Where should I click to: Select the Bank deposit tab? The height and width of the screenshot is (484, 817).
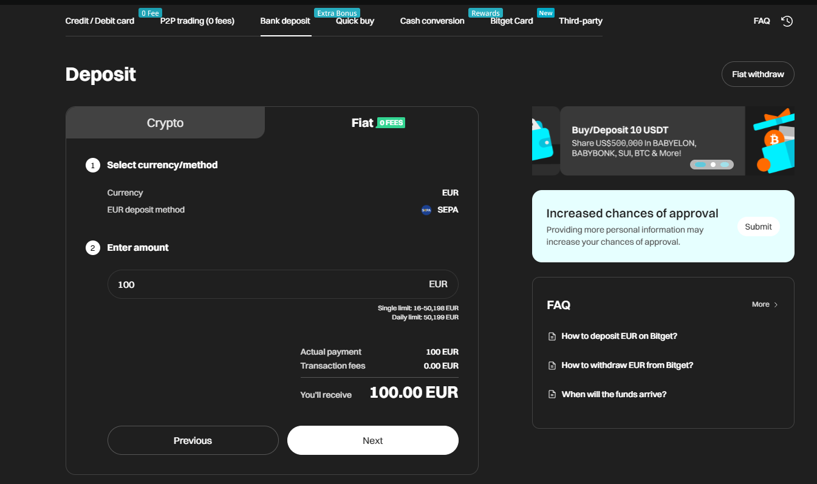coord(285,21)
